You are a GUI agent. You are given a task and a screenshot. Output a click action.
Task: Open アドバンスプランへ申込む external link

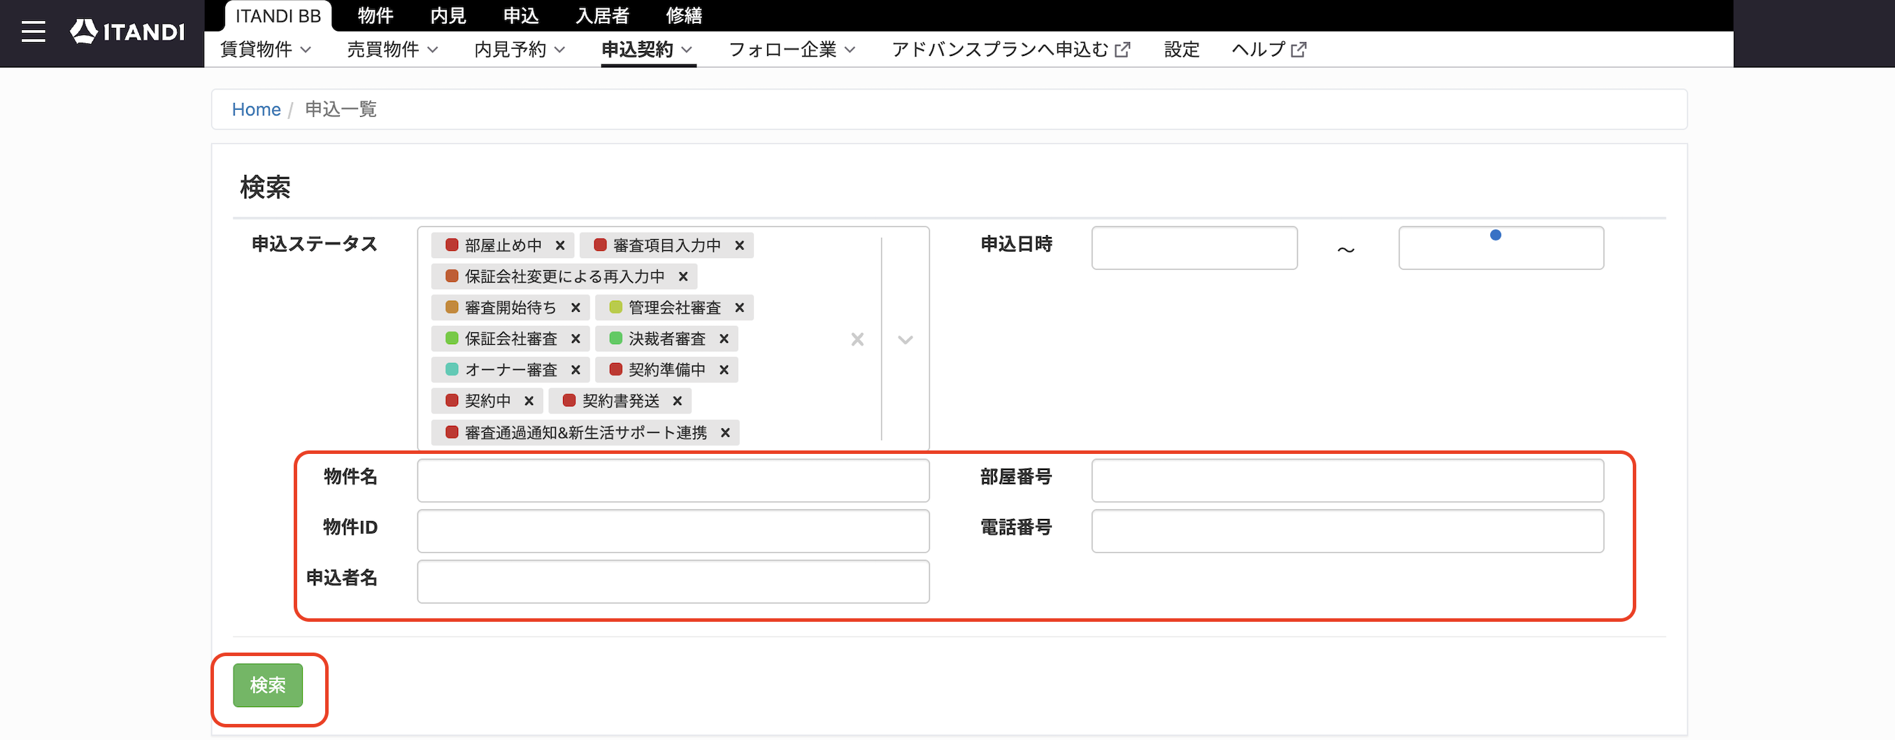tap(1010, 49)
